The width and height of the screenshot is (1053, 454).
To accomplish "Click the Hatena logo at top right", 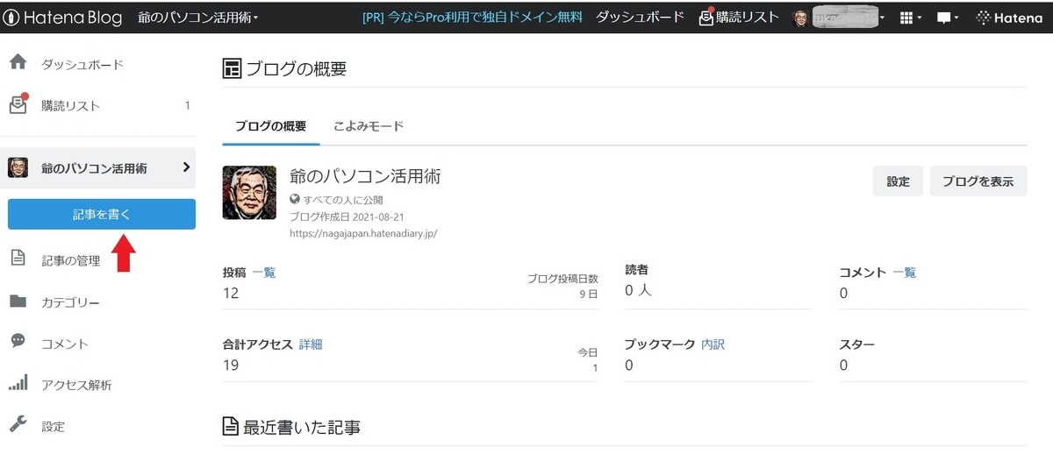I will tap(1009, 18).
